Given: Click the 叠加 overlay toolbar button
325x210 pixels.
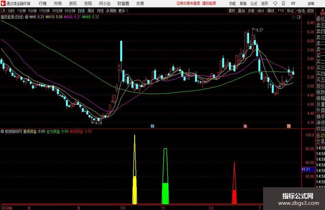Looking at the screenshot, I should pyautogui.click(x=241, y=11).
